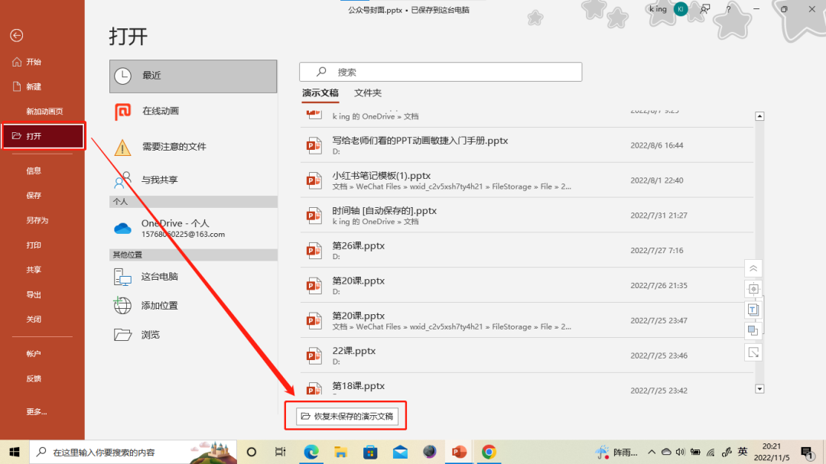
Task: Click 恢复未保存的演示文稿 button
Action: (x=347, y=416)
